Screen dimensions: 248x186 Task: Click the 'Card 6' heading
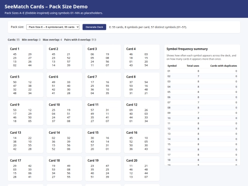coord(53,77)
